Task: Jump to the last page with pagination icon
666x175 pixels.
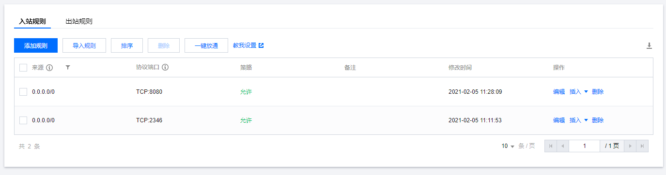Action: pos(642,146)
